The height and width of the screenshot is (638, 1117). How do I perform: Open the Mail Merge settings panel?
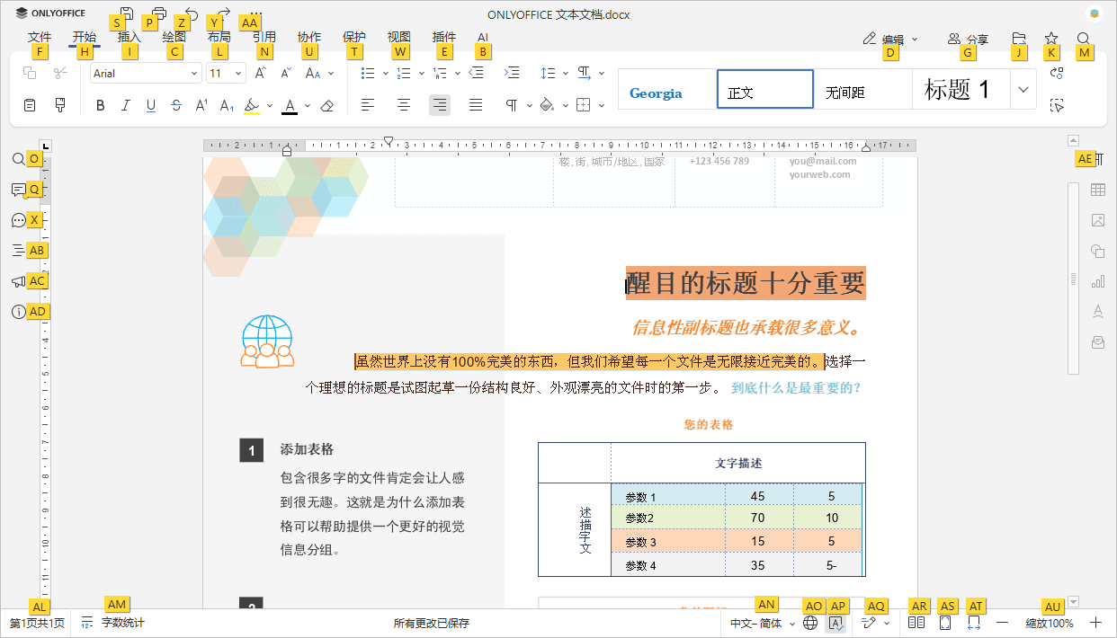(x=1097, y=341)
